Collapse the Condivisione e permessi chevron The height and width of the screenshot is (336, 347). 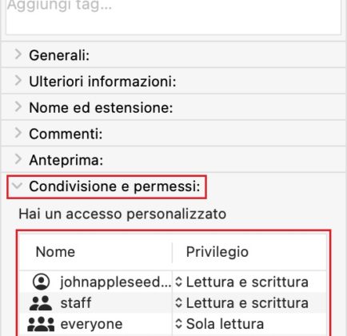pyautogui.click(x=18, y=186)
